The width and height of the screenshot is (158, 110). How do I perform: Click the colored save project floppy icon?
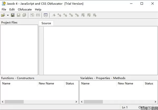pyautogui.click(x=13, y=15)
